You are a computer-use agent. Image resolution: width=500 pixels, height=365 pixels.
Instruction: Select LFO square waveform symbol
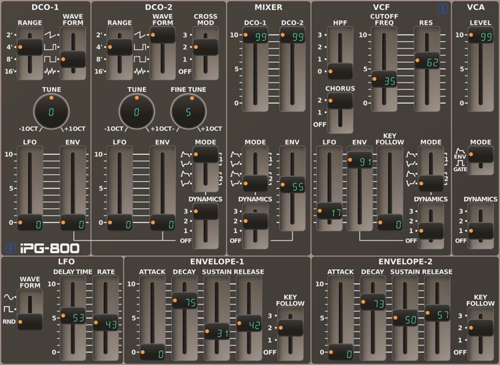[9, 309]
